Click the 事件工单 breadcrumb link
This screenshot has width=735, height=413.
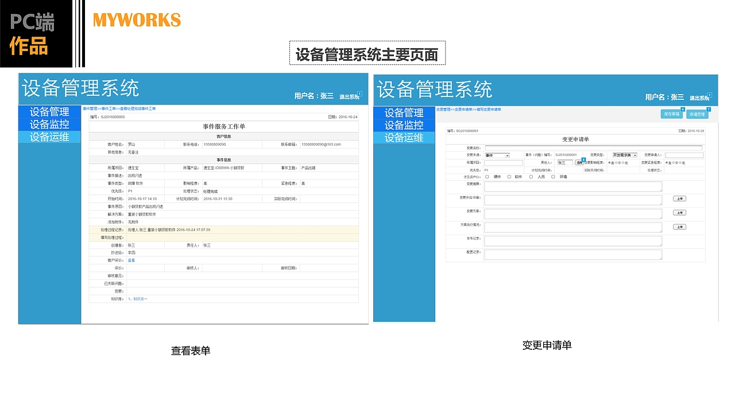(108, 108)
